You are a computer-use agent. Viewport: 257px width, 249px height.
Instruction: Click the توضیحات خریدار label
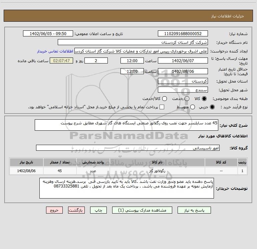232,189
